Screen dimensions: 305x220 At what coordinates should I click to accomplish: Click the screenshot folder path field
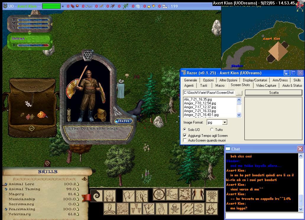point(209,93)
